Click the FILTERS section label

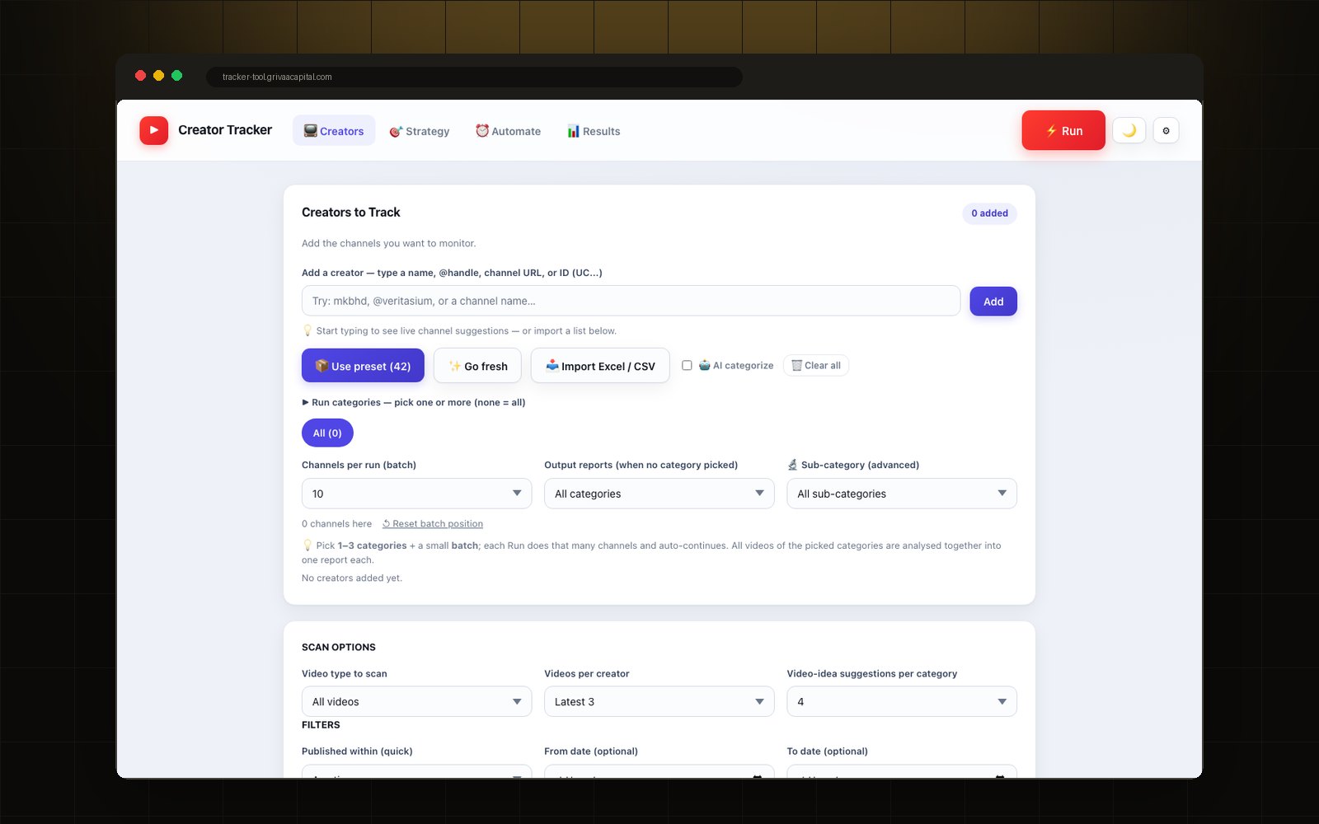(x=321, y=725)
